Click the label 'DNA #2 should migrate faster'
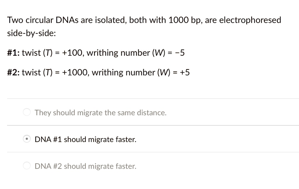 tap(85, 166)
